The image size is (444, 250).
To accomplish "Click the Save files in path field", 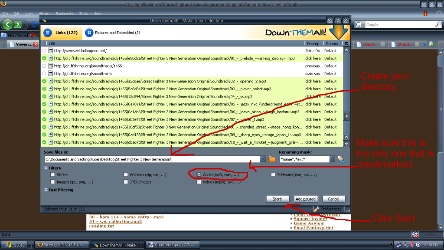I will coord(152,159).
